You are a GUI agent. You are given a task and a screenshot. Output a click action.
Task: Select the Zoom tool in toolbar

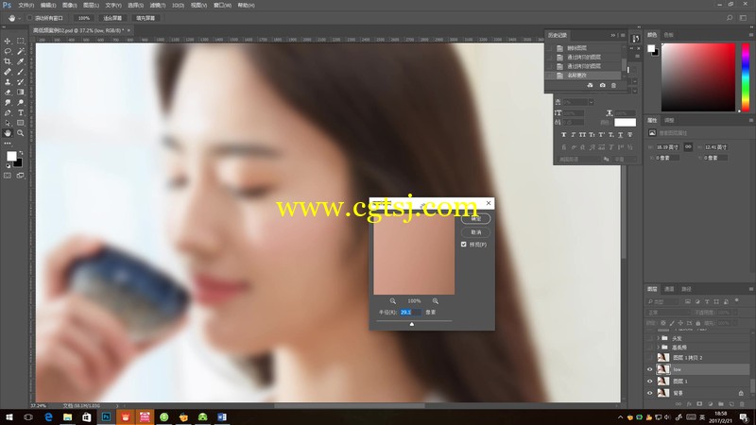[x=20, y=133]
